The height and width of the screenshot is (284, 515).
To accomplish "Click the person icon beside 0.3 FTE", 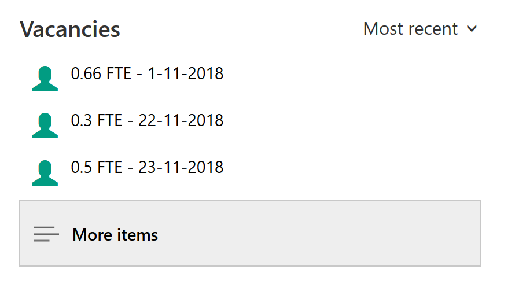I will coord(45,126).
